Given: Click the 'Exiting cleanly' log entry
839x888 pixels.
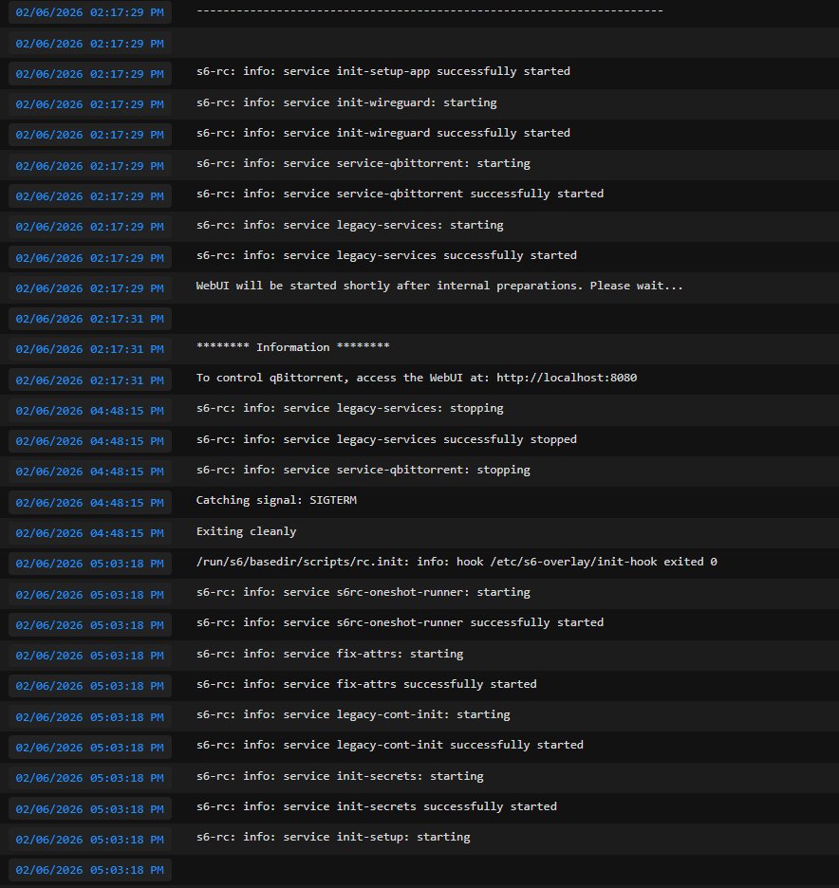Looking at the screenshot, I should [x=246, y=531].
